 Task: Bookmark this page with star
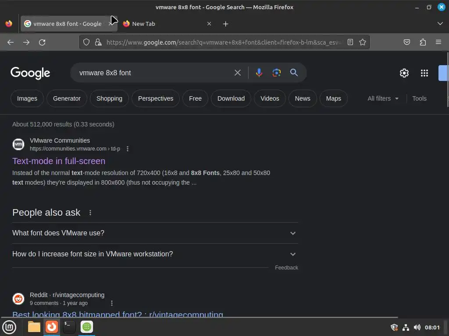363,42
